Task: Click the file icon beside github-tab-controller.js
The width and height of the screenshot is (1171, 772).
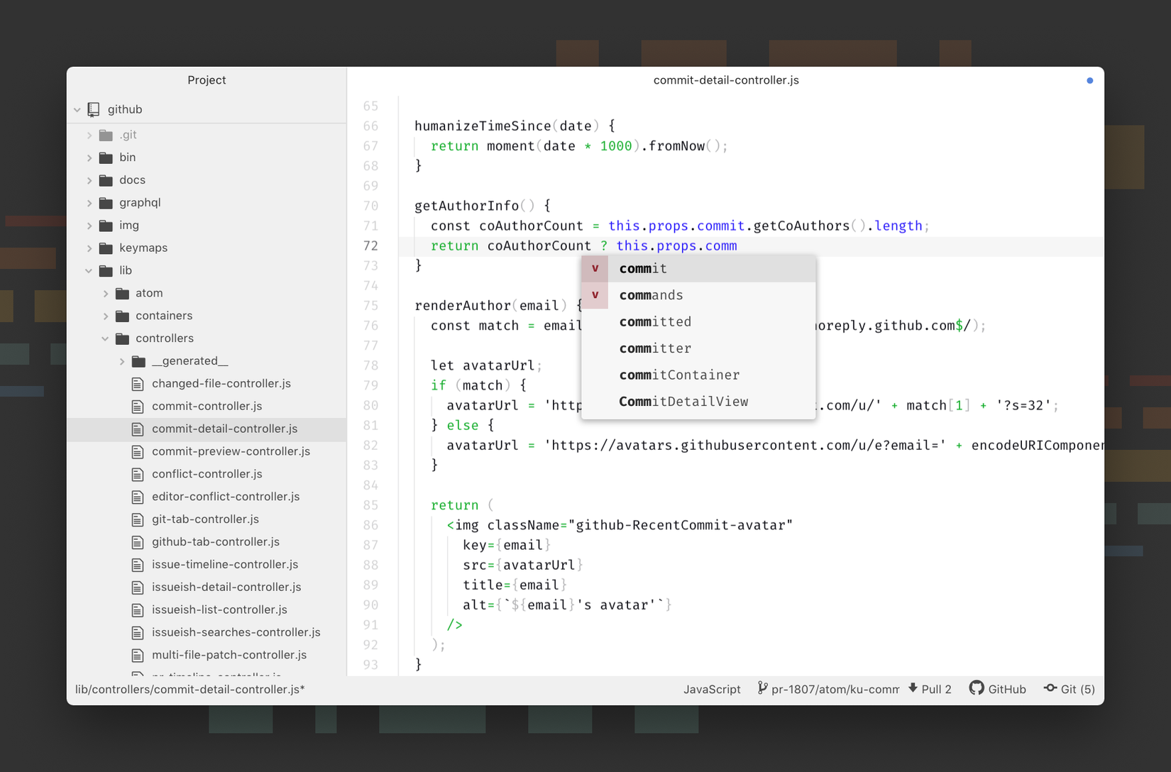Action: [138, 541]
